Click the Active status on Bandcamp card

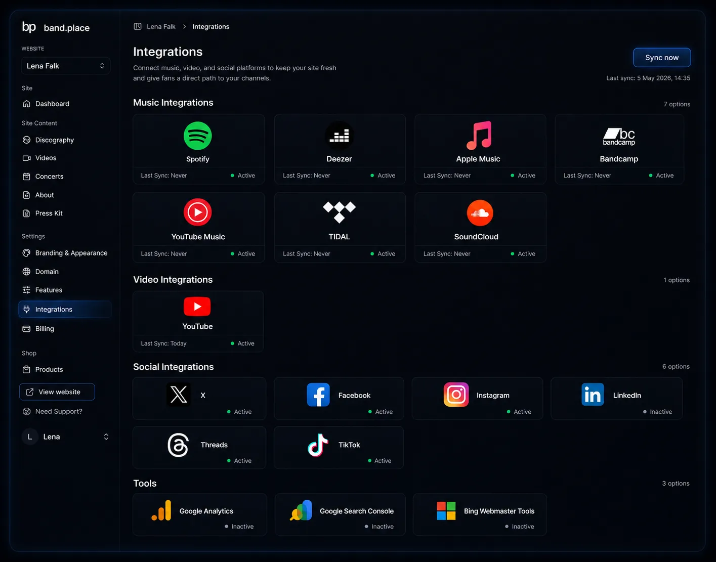coord(661,176)
